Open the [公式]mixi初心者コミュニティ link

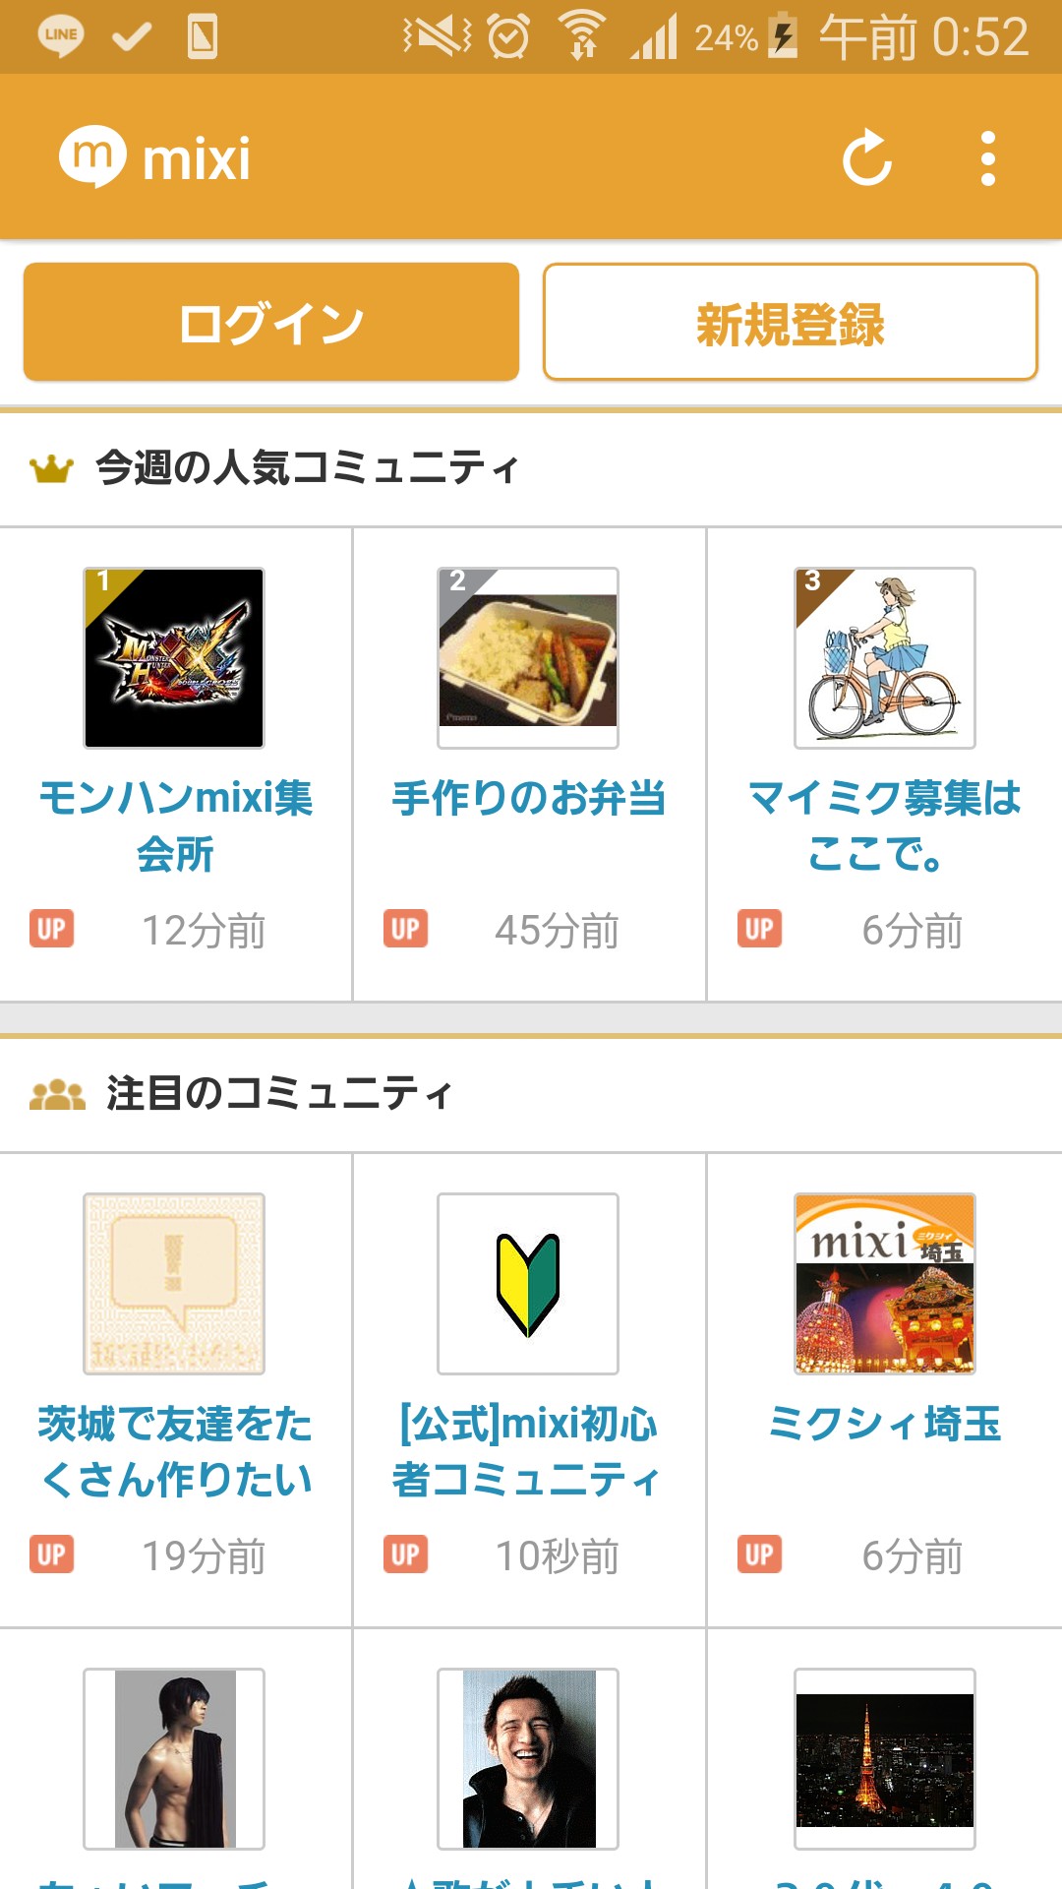(x=529, y=1451)
